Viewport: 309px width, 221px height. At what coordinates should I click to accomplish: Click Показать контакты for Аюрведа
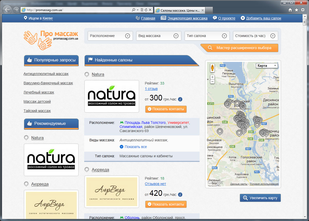(x=166, y=204)
